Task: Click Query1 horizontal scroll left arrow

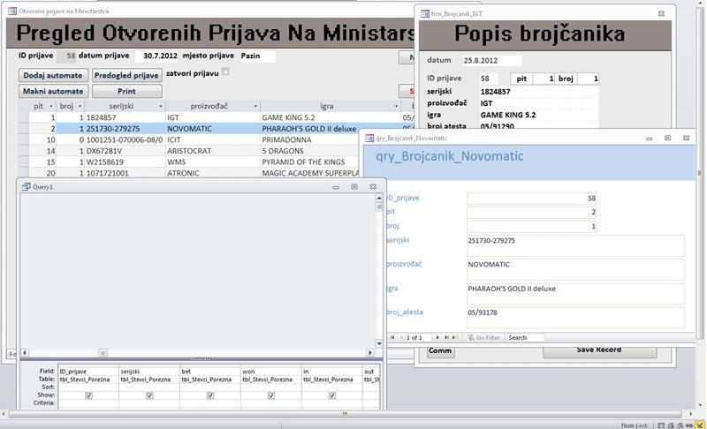Action: click(x=25, y=353)
